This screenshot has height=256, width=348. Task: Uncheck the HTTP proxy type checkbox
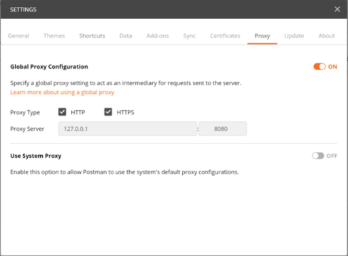pyautogui.click(x=62, y=112)
